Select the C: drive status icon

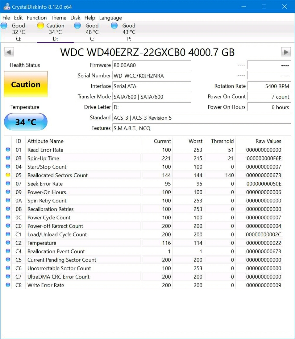[77, 25]
